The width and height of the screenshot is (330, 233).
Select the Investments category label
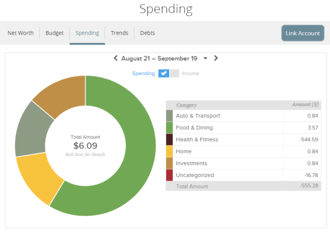coord(191,163)
